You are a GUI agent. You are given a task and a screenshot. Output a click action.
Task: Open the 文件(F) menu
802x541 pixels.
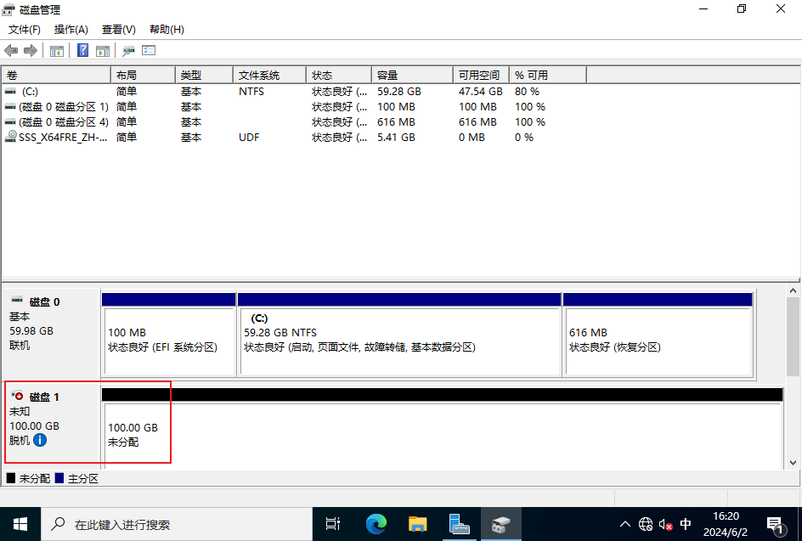click(25, 30)
